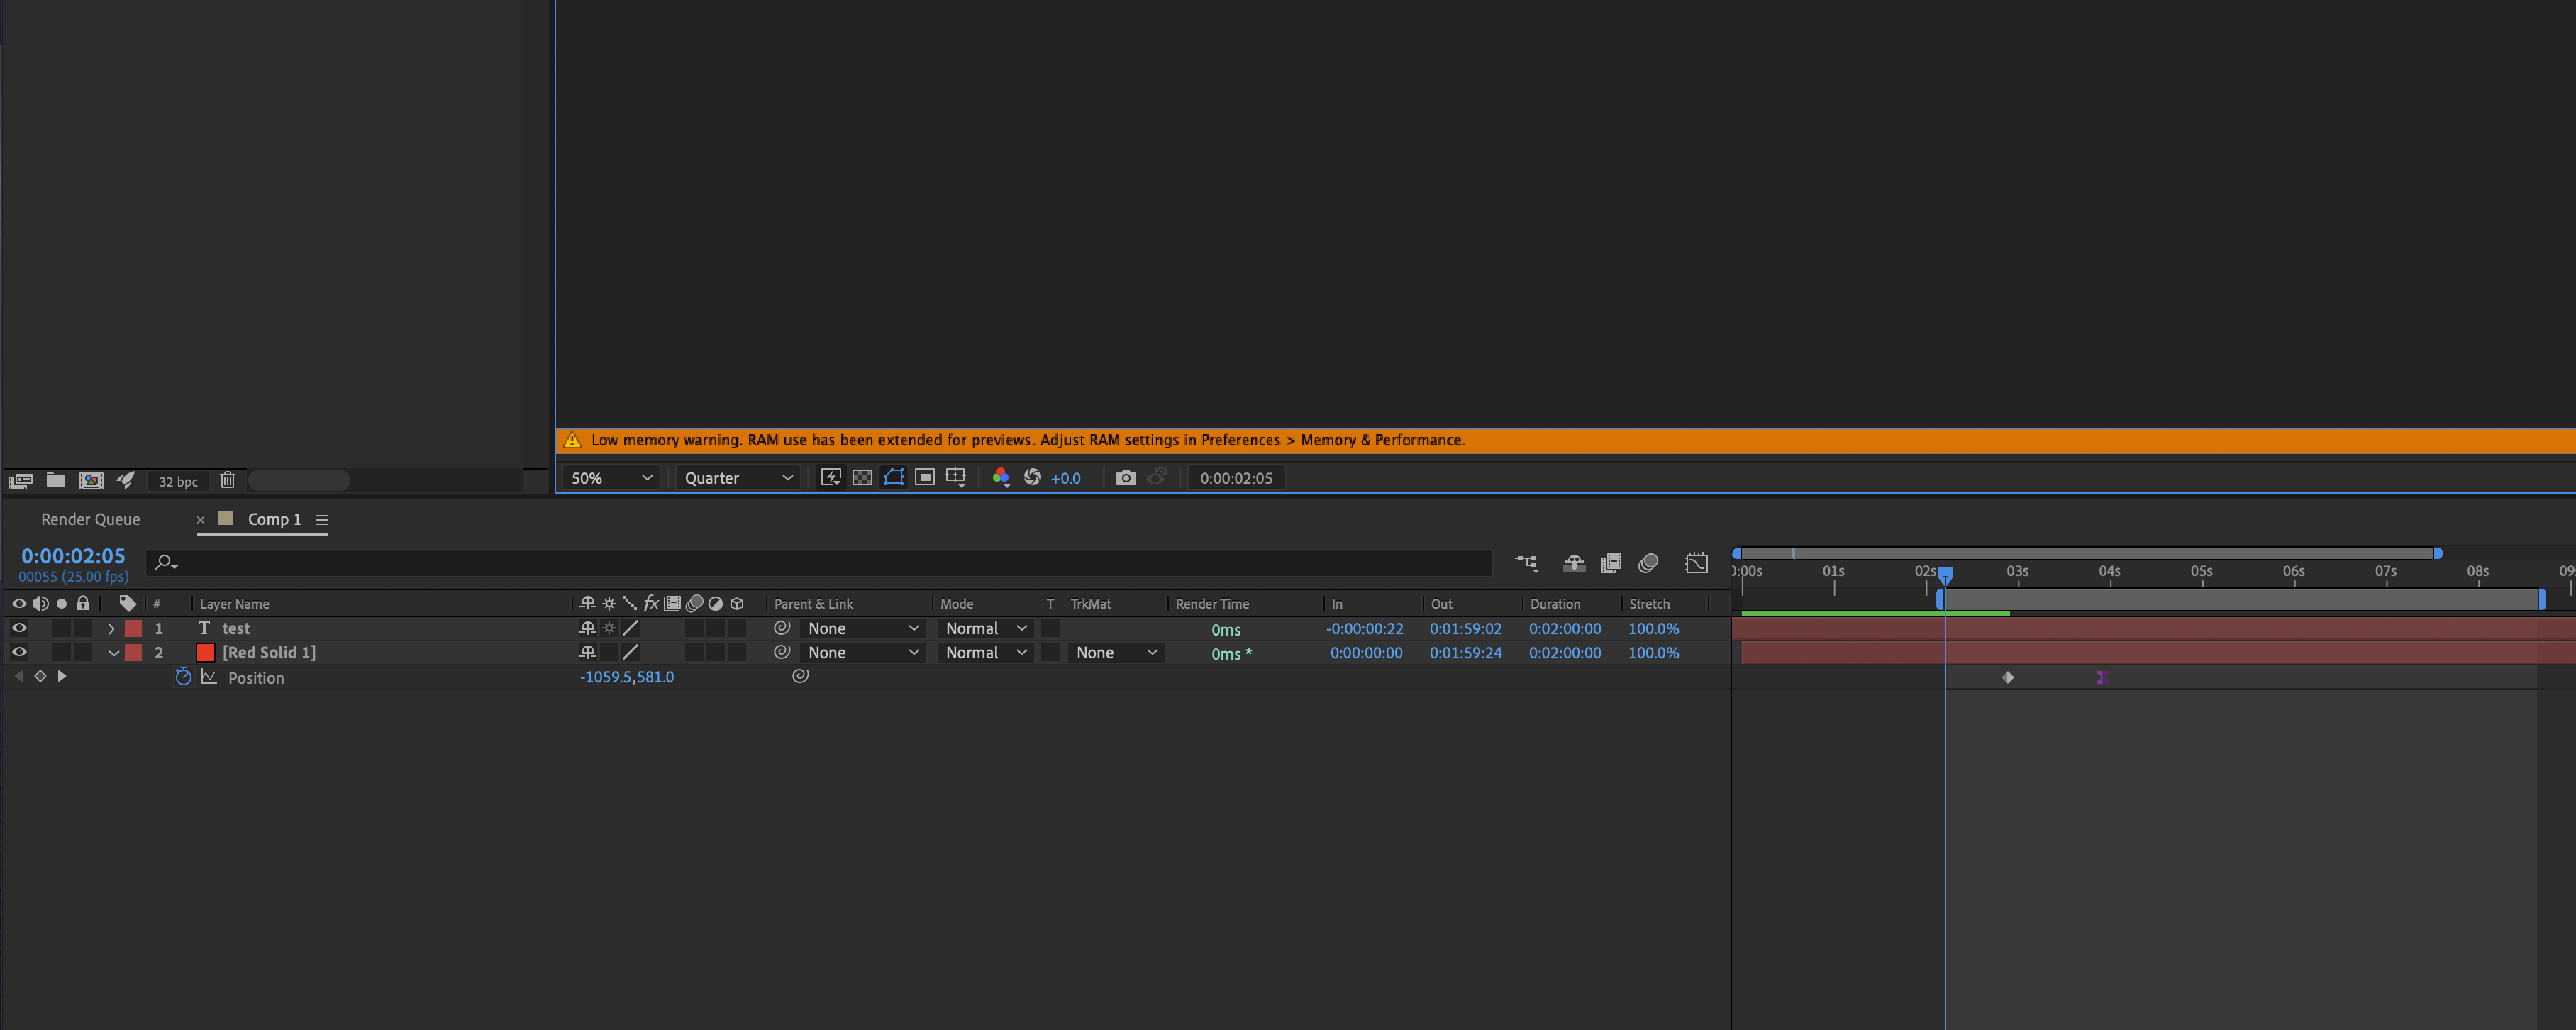Edit the Position value -1059.5,581.0

(x=627, y=677)
